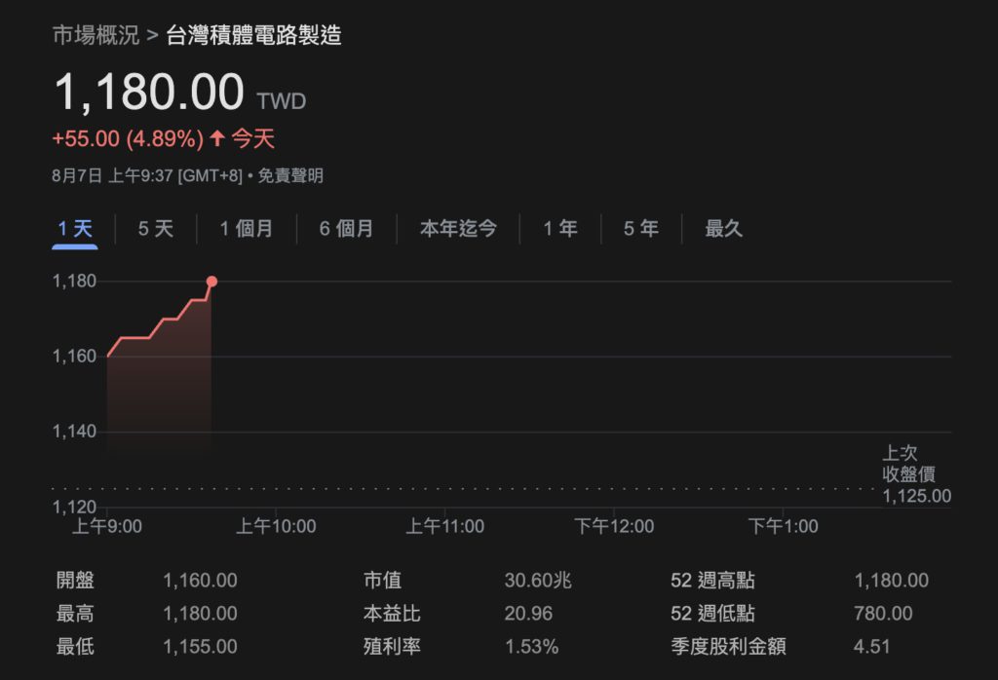
Task: Click the 台灣積體電路製造 breadcrumb title
Action: tap(253, 37)
